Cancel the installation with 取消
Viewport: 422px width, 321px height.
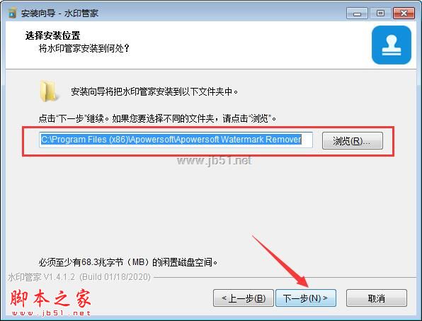pyautogui.click(x=377, y=298)
